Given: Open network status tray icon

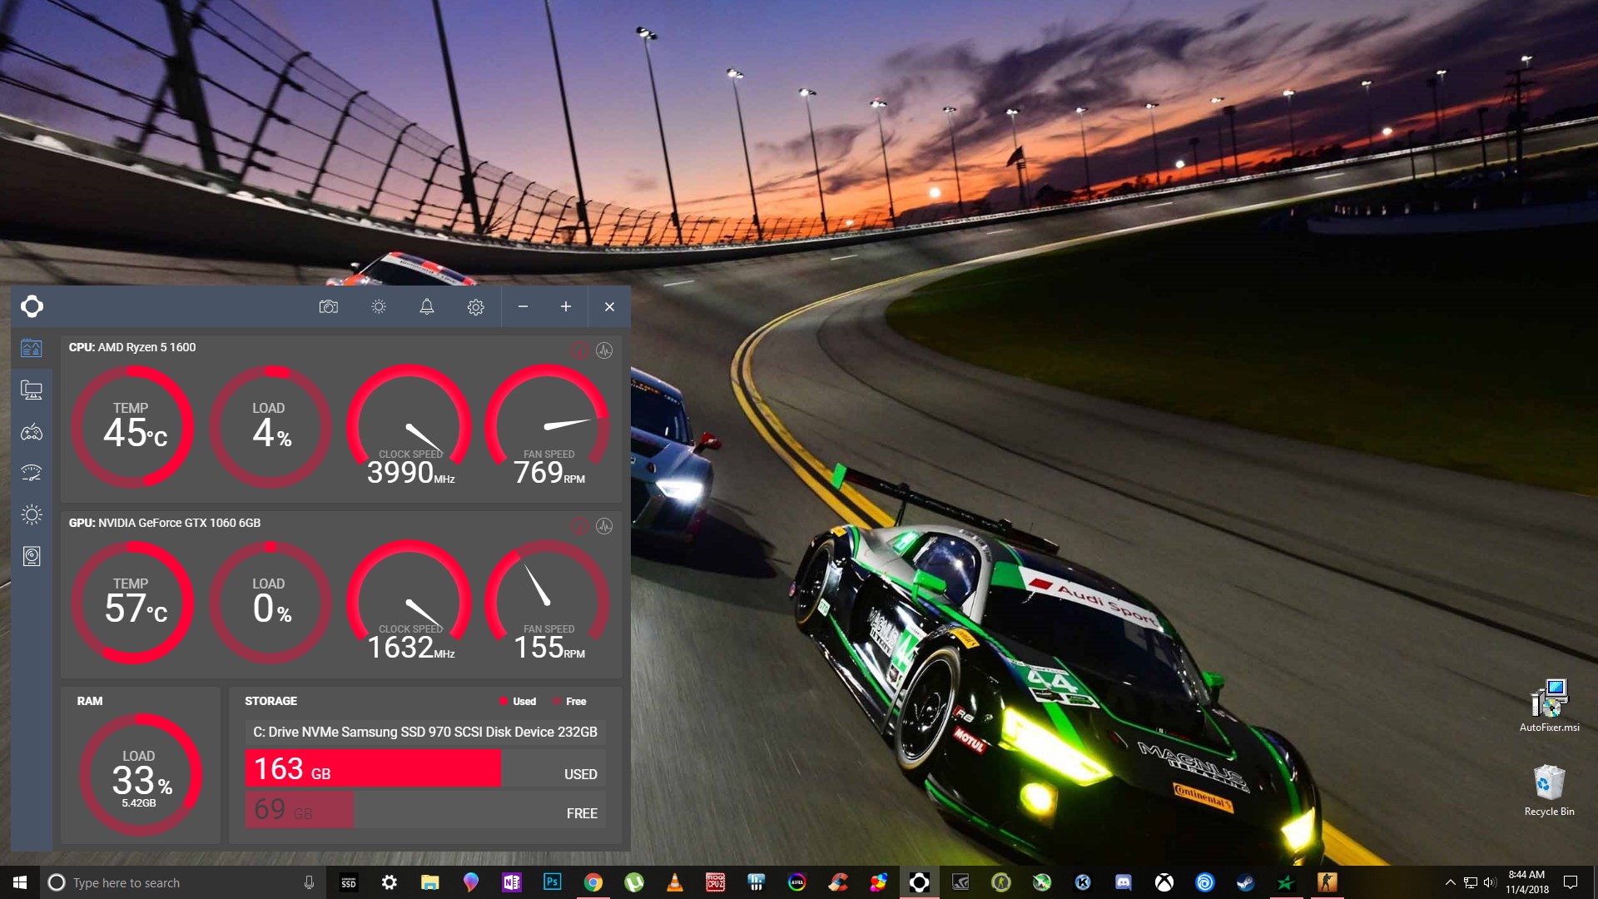Looking at the screenshot, I should [x=1471, y=882].
